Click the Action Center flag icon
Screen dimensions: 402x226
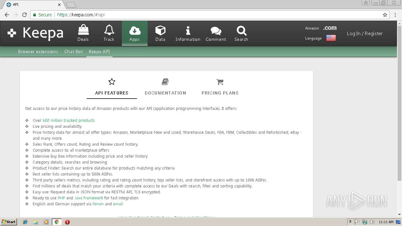point(357,222)
